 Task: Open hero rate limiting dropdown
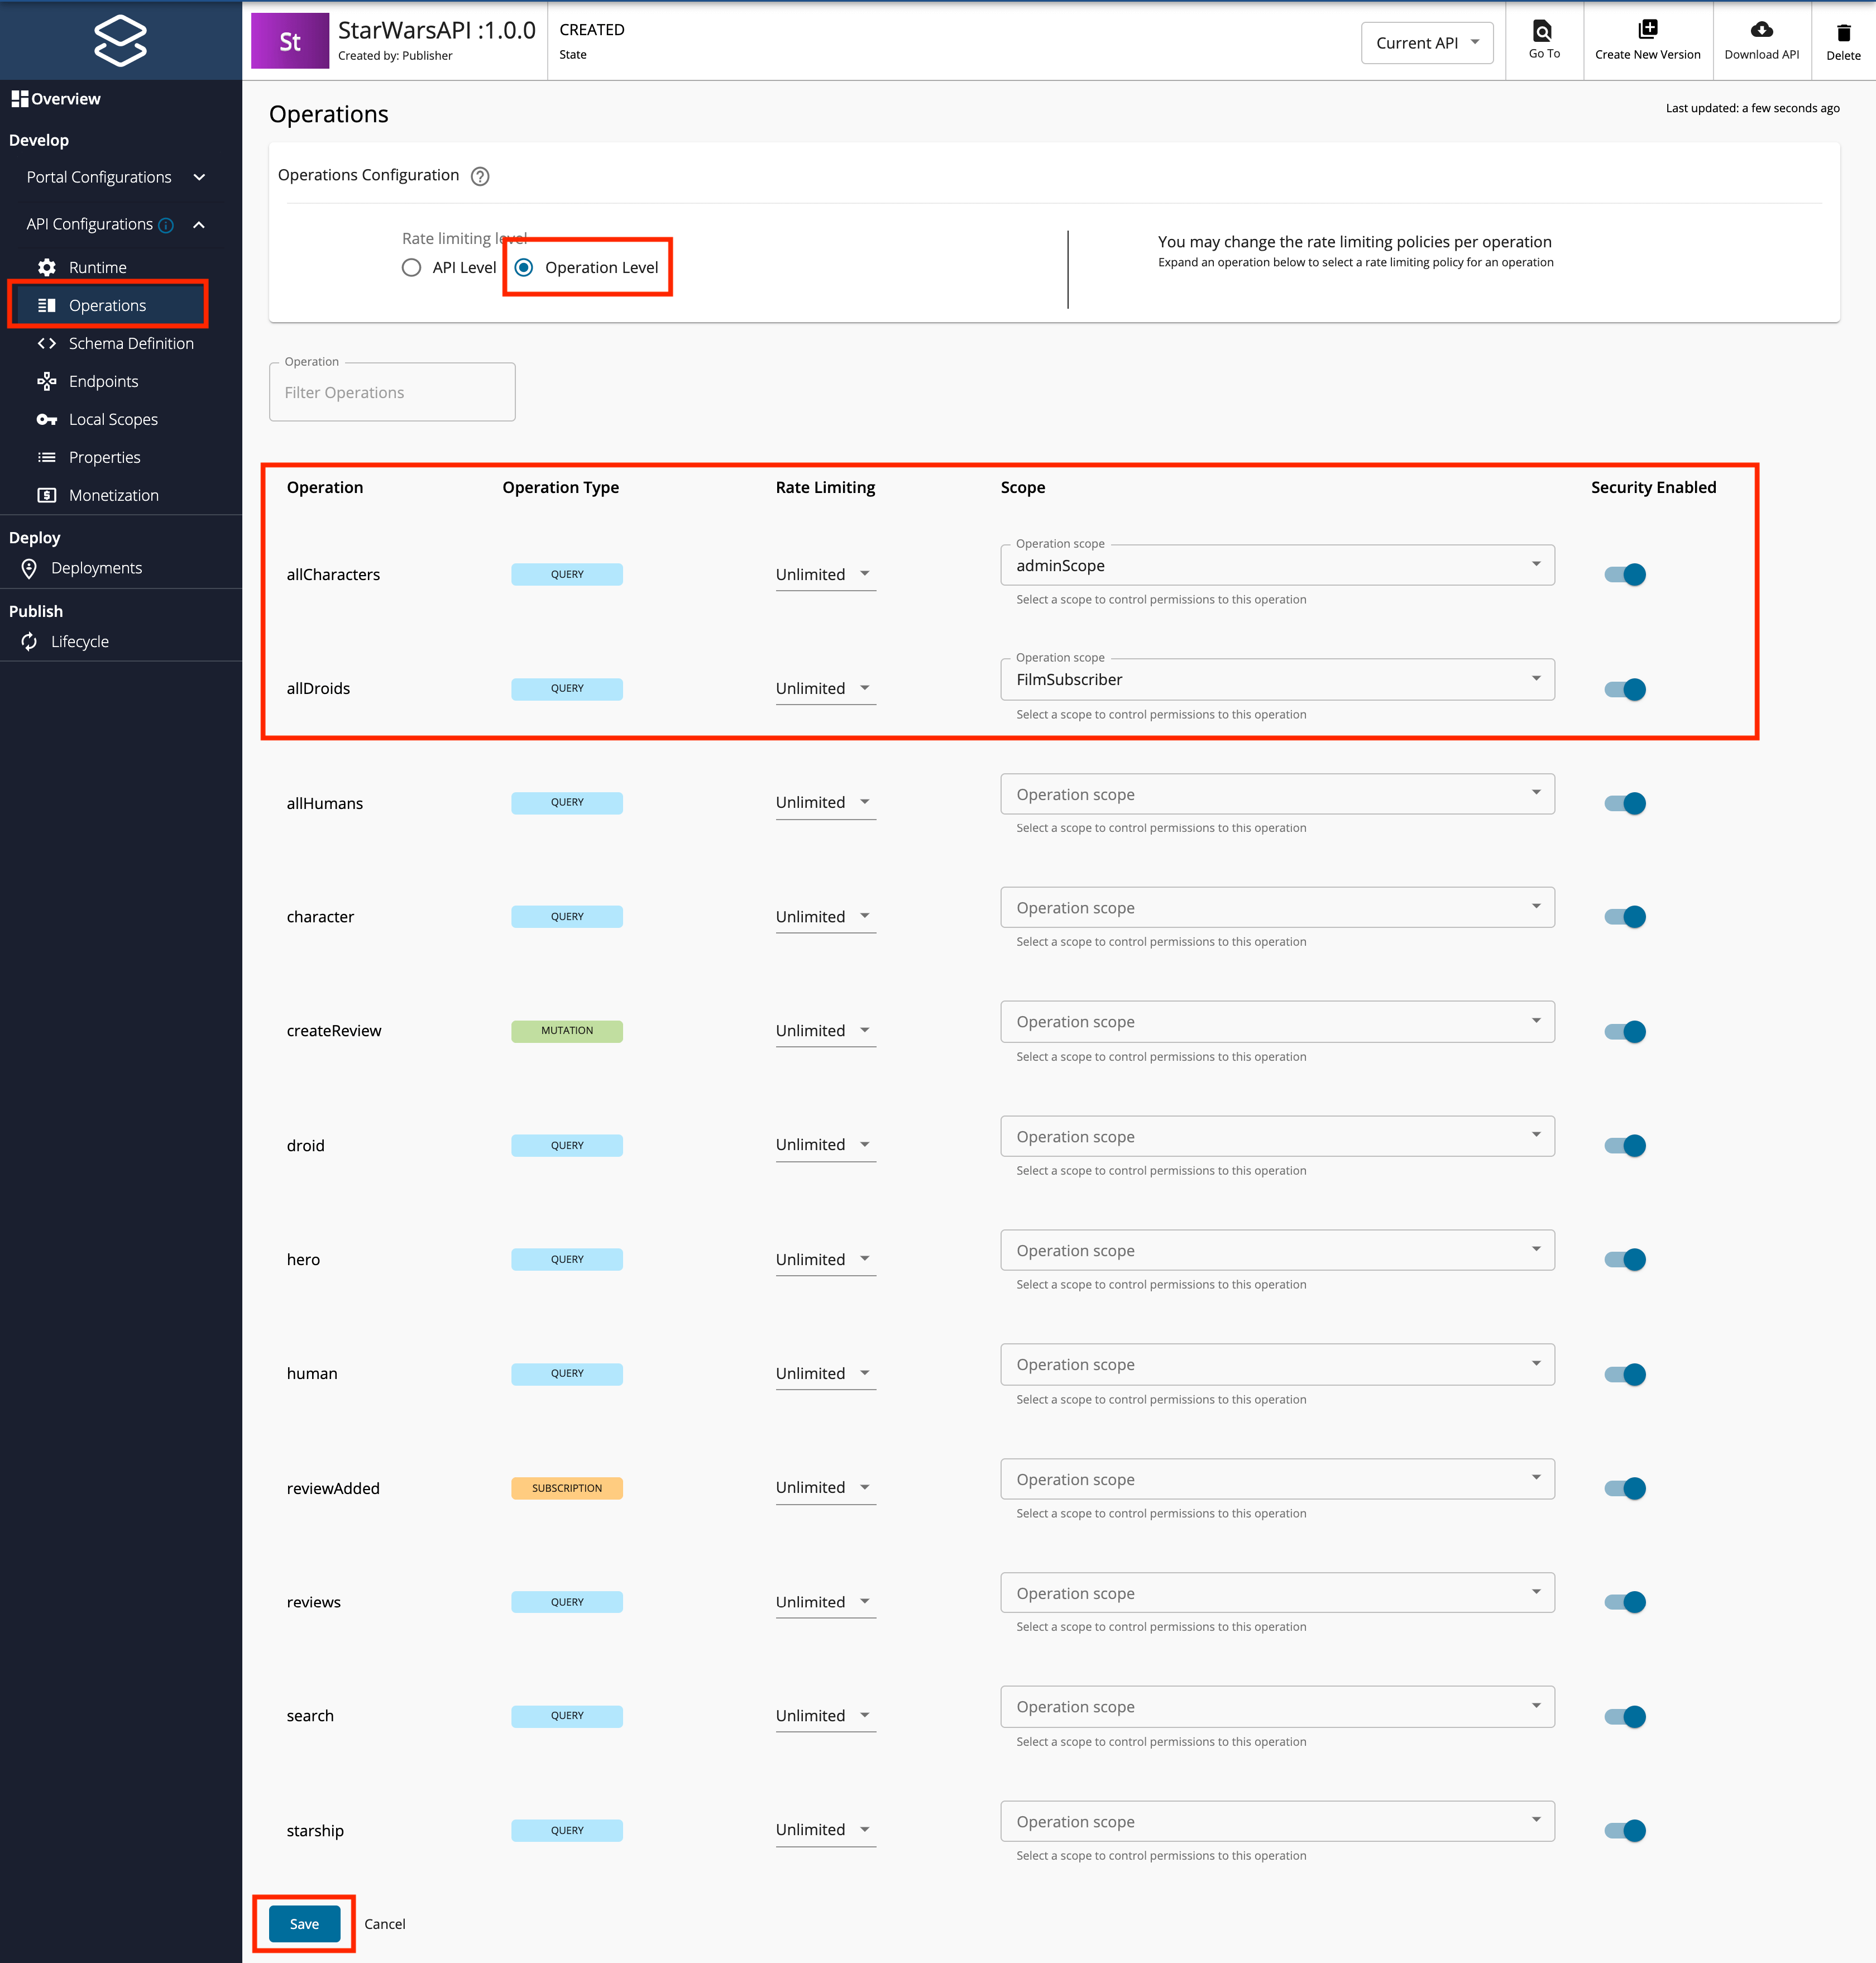pos(825,1259)
